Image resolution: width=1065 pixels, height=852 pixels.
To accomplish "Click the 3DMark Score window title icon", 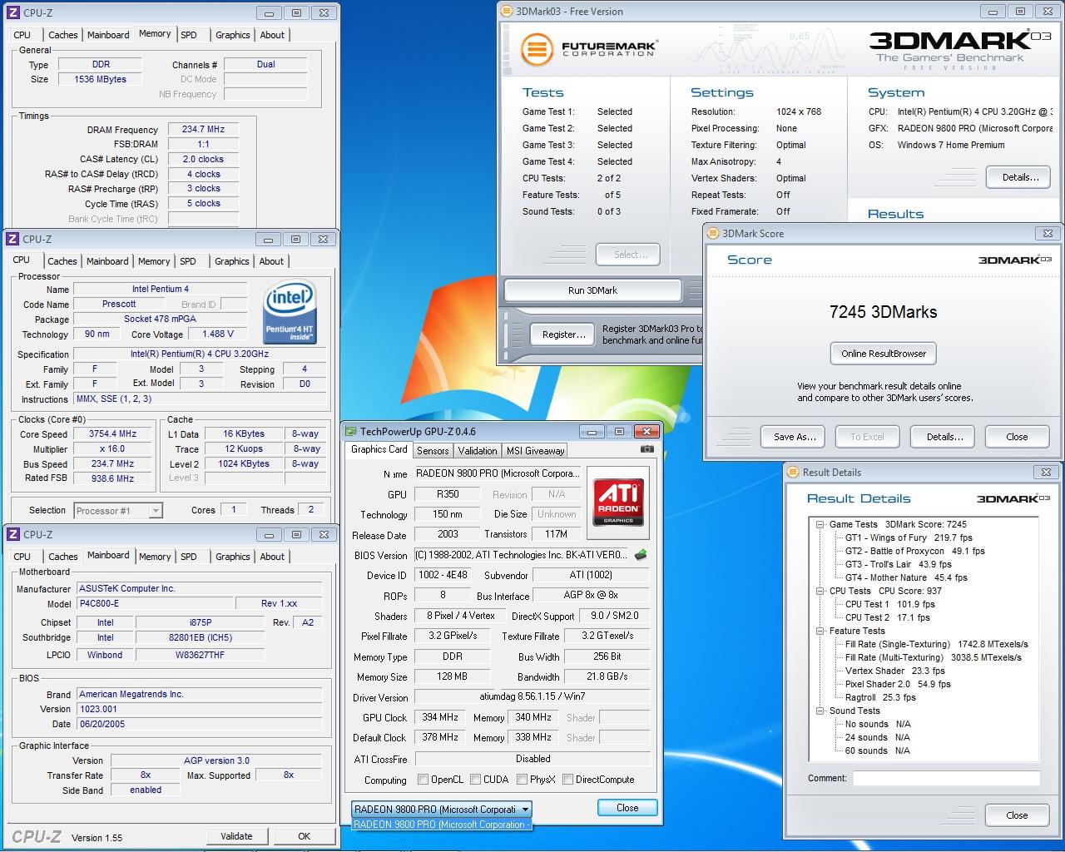I will [x=714, y=234].
